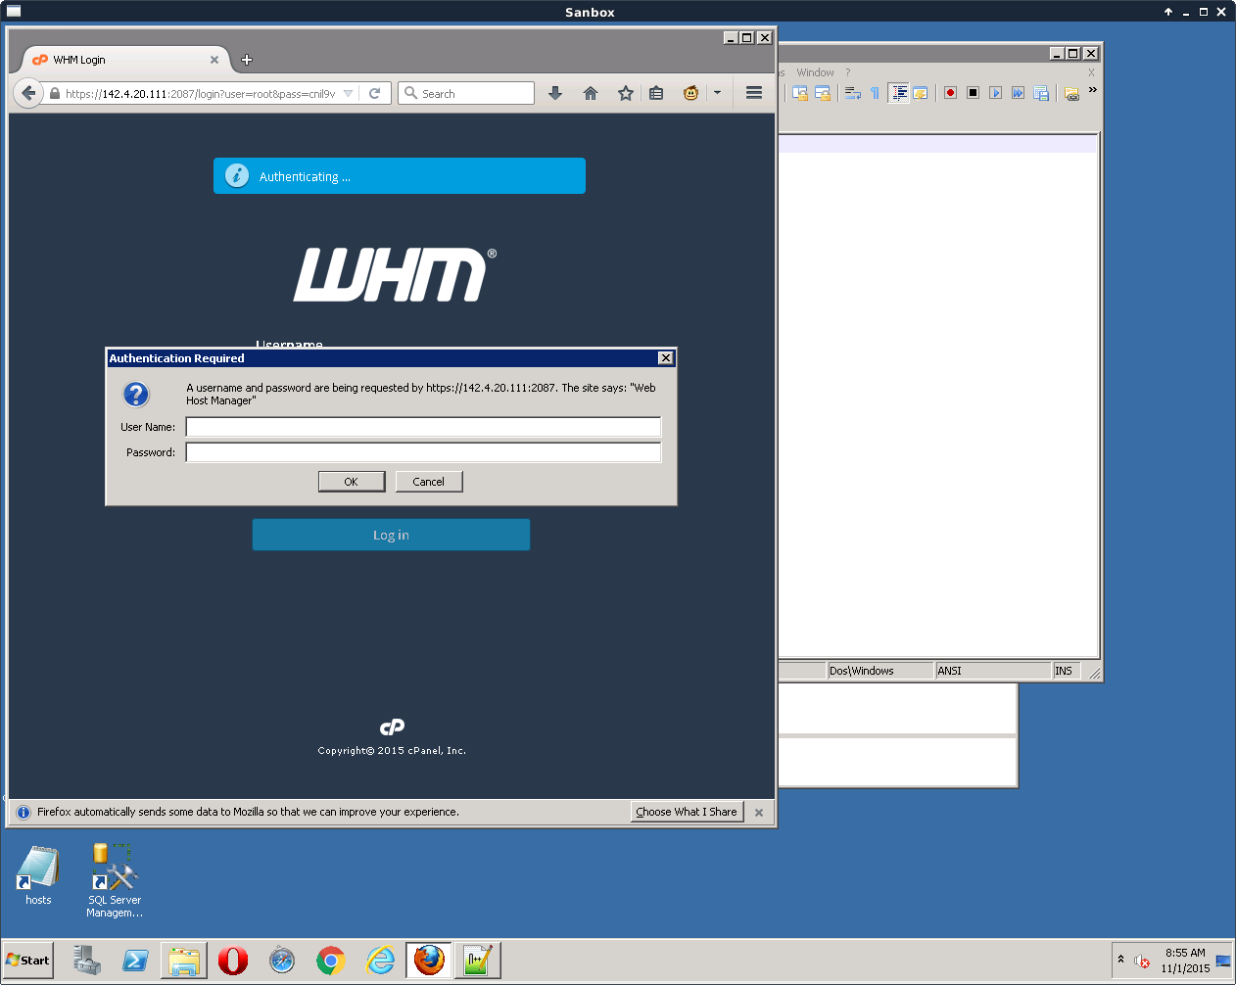The image size is (1236, 985).
Task: Click second lock-window icon in editor toolbar
Action: pyautogui.click(x=823, y=93)
